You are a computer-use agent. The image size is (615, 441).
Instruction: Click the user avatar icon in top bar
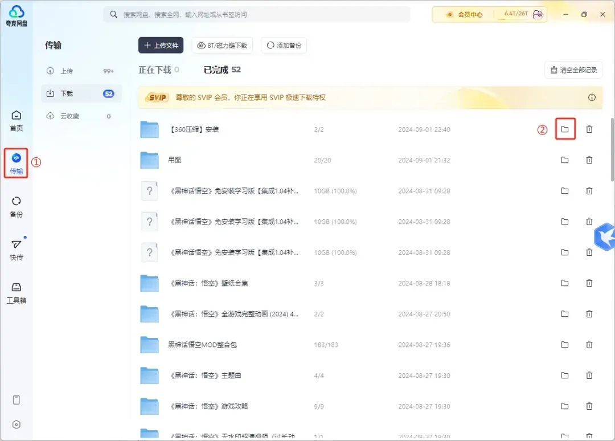[x=538, y=14]
